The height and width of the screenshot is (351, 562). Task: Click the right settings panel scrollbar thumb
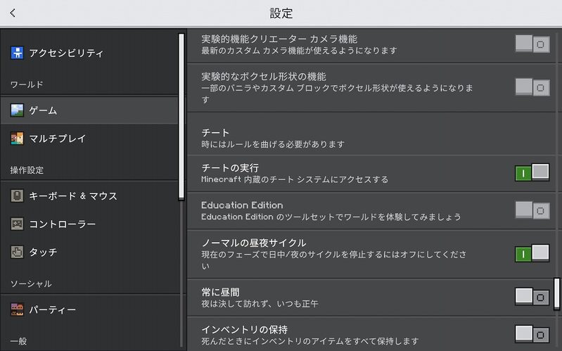(556, 293)
